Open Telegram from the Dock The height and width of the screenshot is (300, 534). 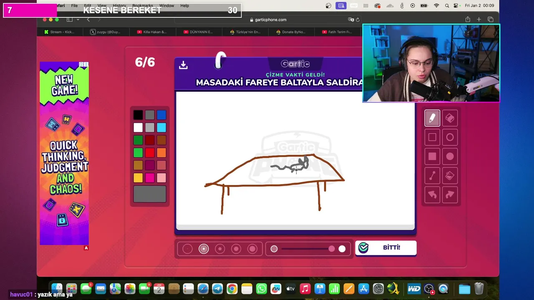pos(217,289)
